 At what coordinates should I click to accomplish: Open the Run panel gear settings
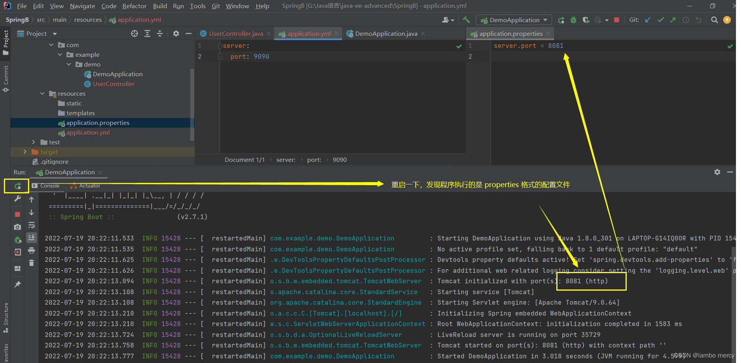(717, 172)
